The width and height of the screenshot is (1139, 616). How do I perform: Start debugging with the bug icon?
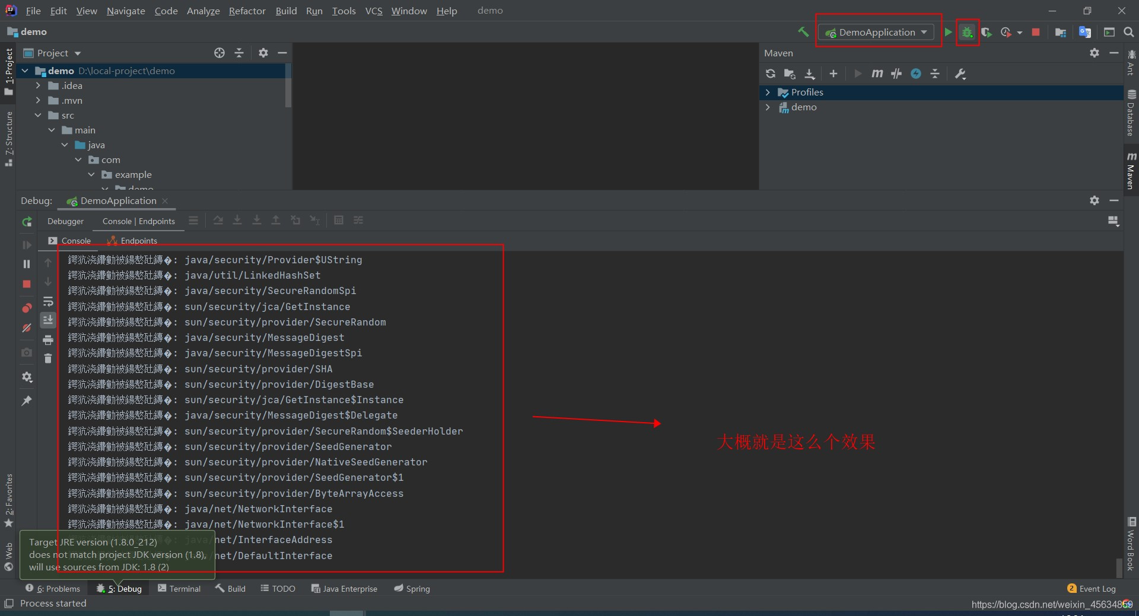pos(968,32)
